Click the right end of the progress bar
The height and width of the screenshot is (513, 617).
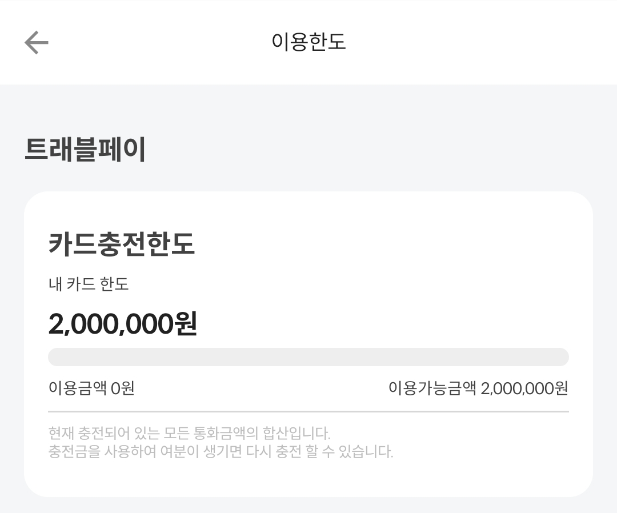[x=562, y=357]
